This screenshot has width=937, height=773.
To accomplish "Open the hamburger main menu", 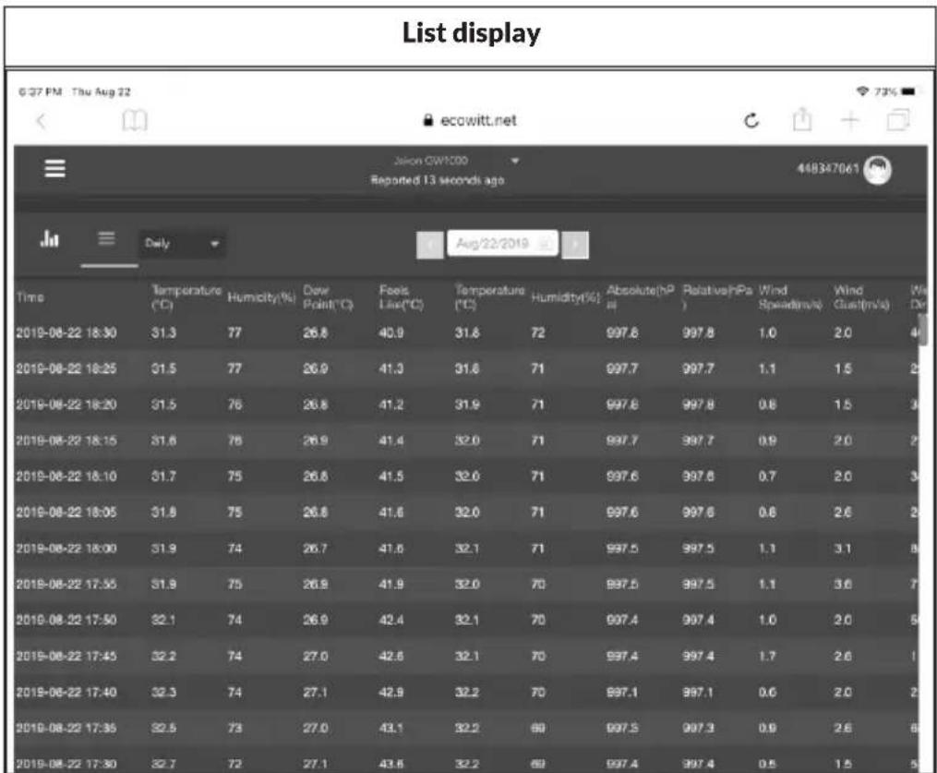I will pos(55,169).
